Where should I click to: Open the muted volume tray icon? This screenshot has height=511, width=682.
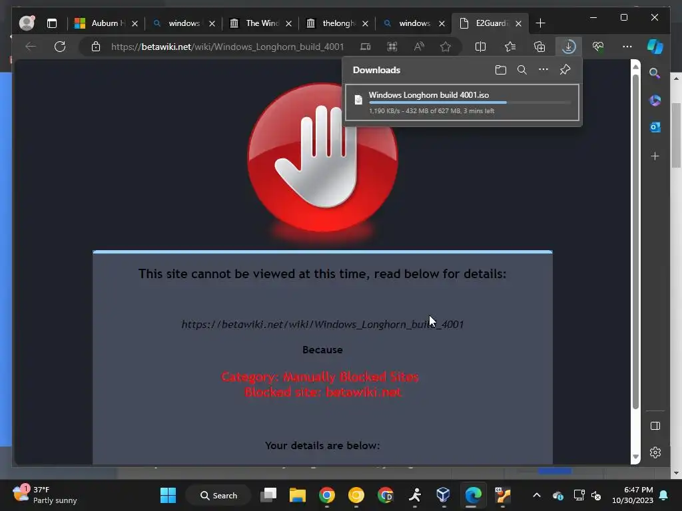596,495
